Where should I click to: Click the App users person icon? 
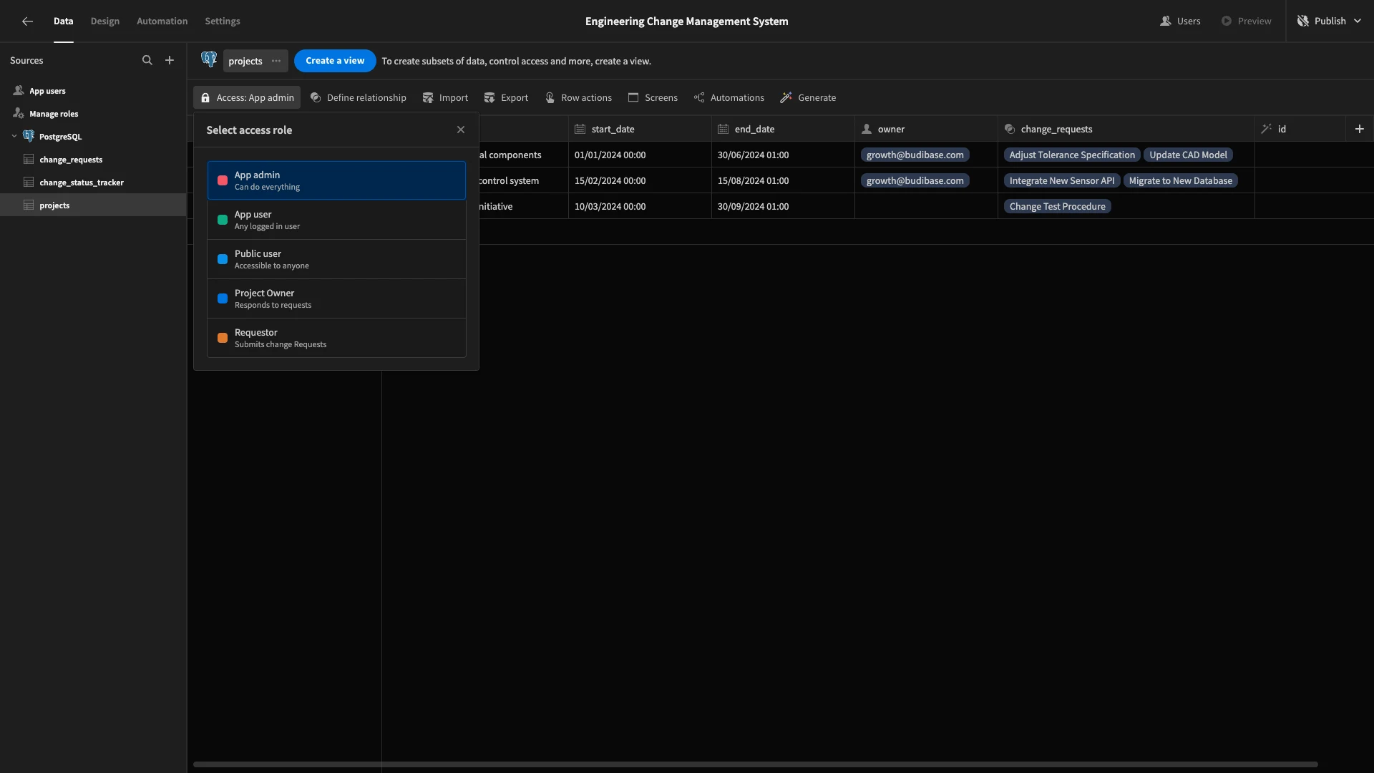pos(19,91)
